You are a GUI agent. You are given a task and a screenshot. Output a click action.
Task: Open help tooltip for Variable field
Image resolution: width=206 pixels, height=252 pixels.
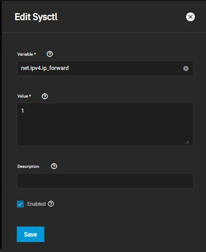point(50,54)
